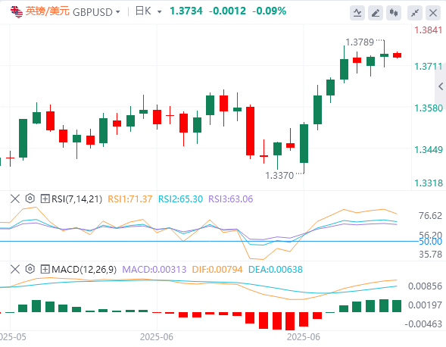Click the GBP/USD flag icon
The height and width of the screenshot is (347, 446).
click(x=17, y=11)
